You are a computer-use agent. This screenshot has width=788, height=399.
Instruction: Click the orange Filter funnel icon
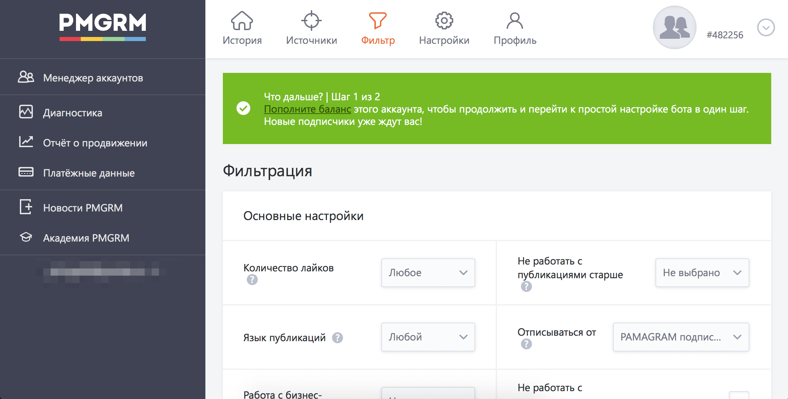378,21
